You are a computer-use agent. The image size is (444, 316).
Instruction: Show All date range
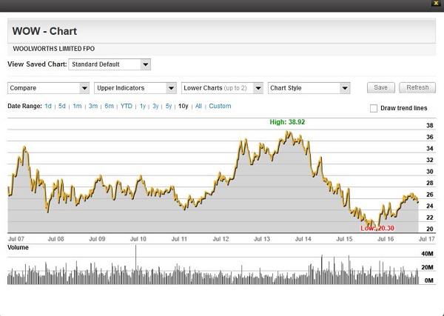click(198, 107)
